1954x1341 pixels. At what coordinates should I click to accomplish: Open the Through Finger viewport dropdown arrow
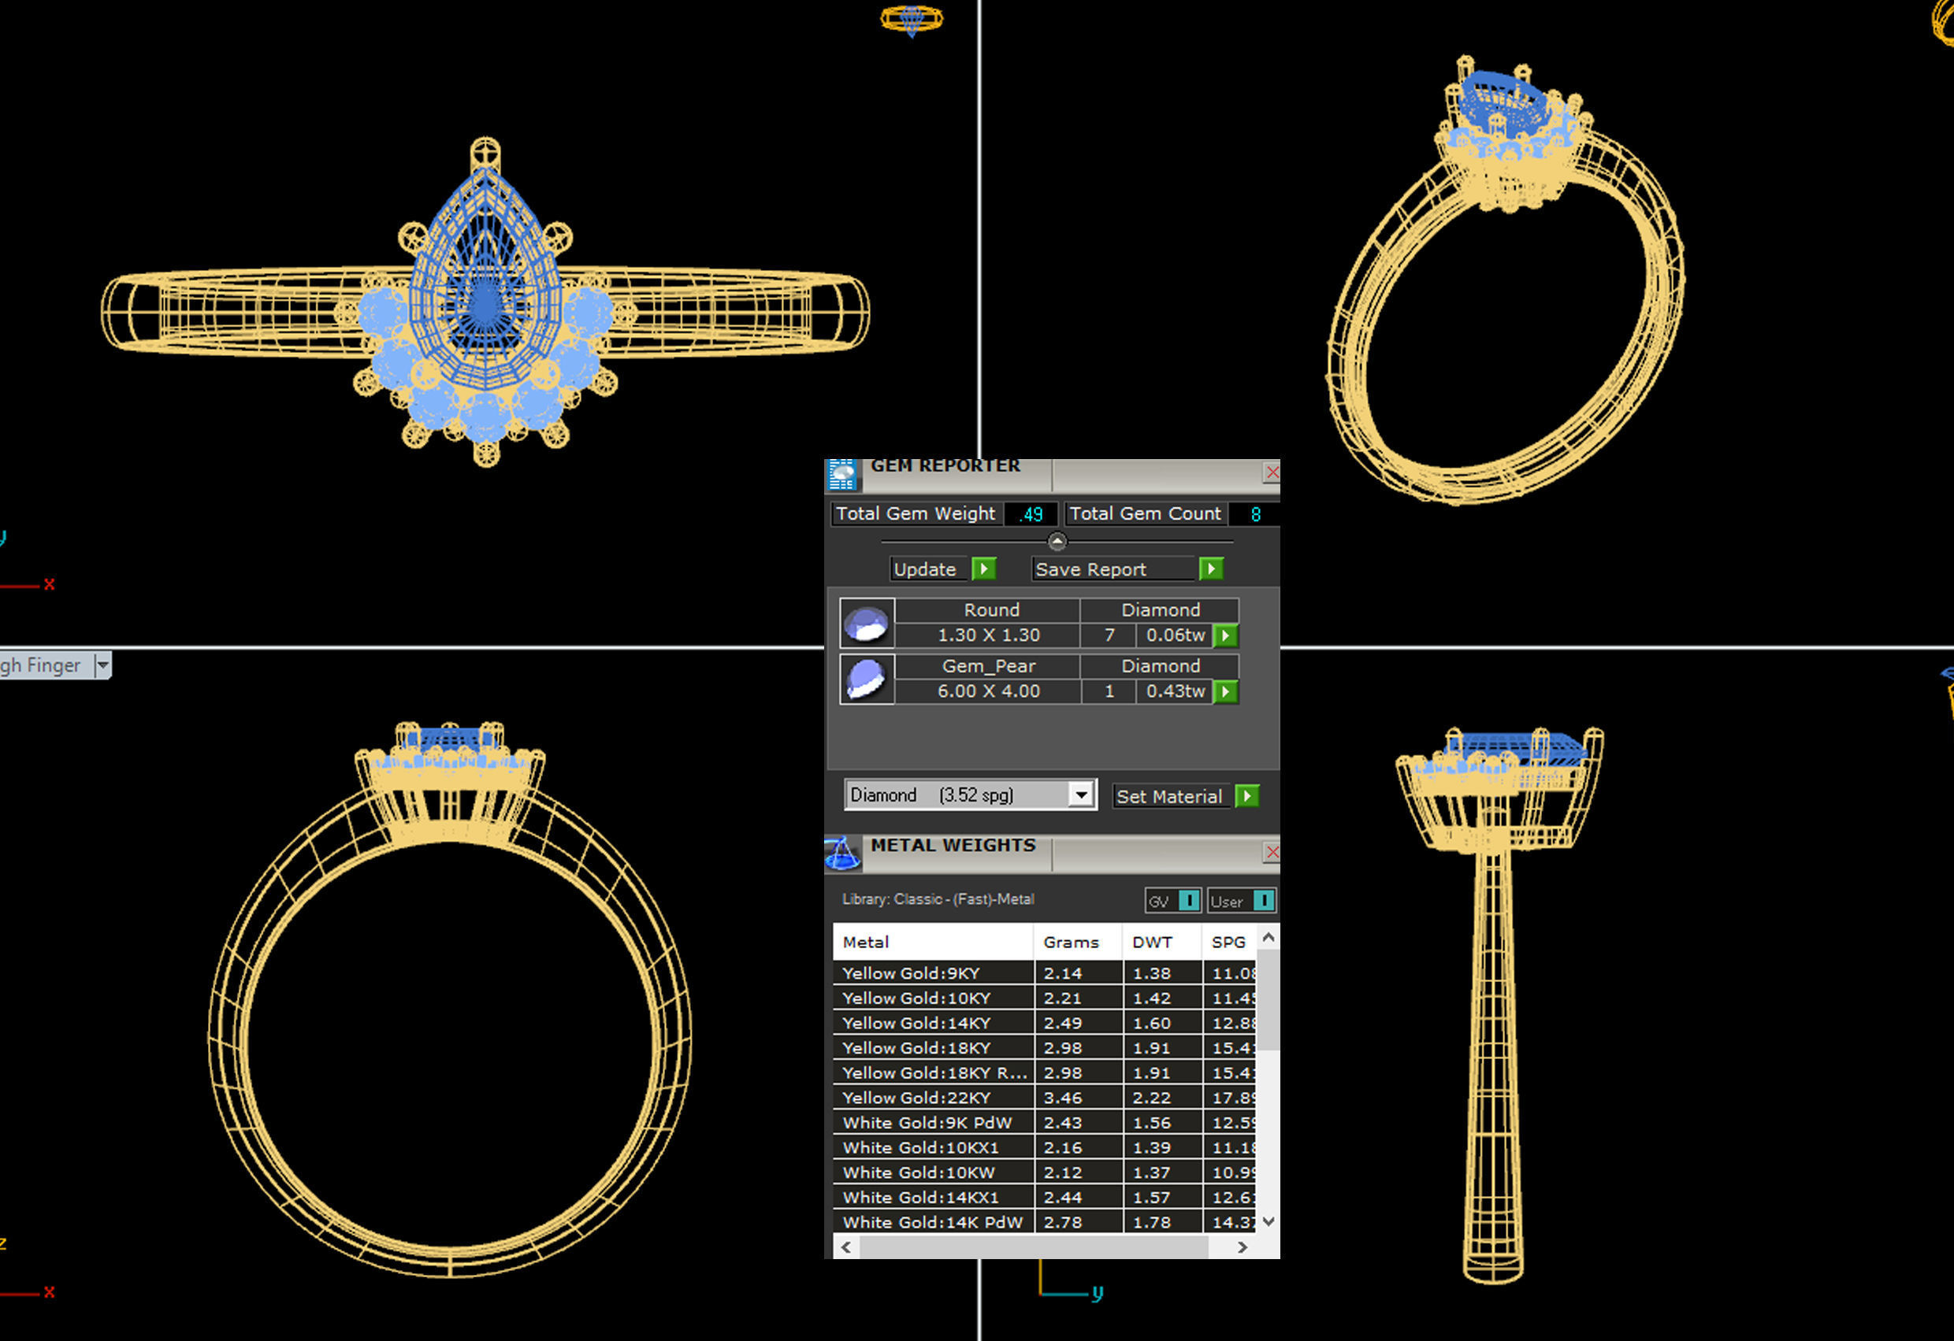pos(102,665)
